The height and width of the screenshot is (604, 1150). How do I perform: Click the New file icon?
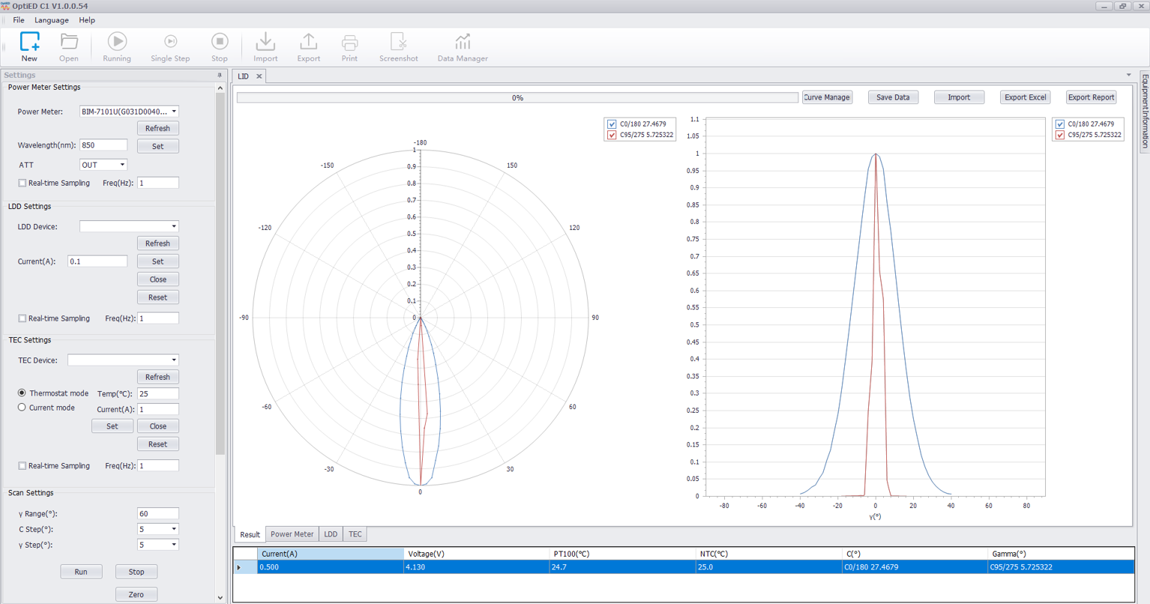(x=29, y=43)
